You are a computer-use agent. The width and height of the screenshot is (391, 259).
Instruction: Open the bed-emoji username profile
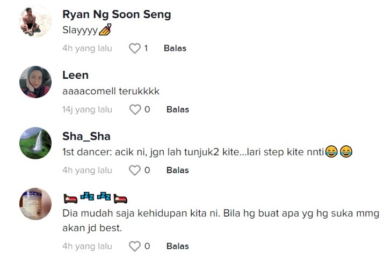pyautogui.click(x=95, y=198)
